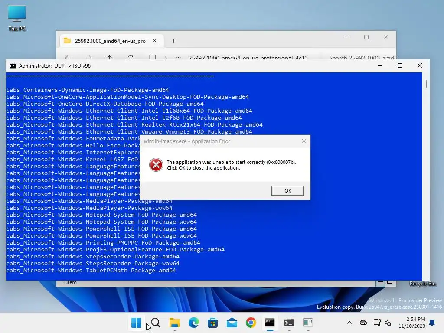Screen dimensions: 444x333
Task: Click the Containers-Dynamic-Image-FoD-Package line
Action: [88, 90]
